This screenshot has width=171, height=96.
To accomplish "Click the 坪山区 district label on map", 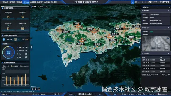I will tap(136, 26).
